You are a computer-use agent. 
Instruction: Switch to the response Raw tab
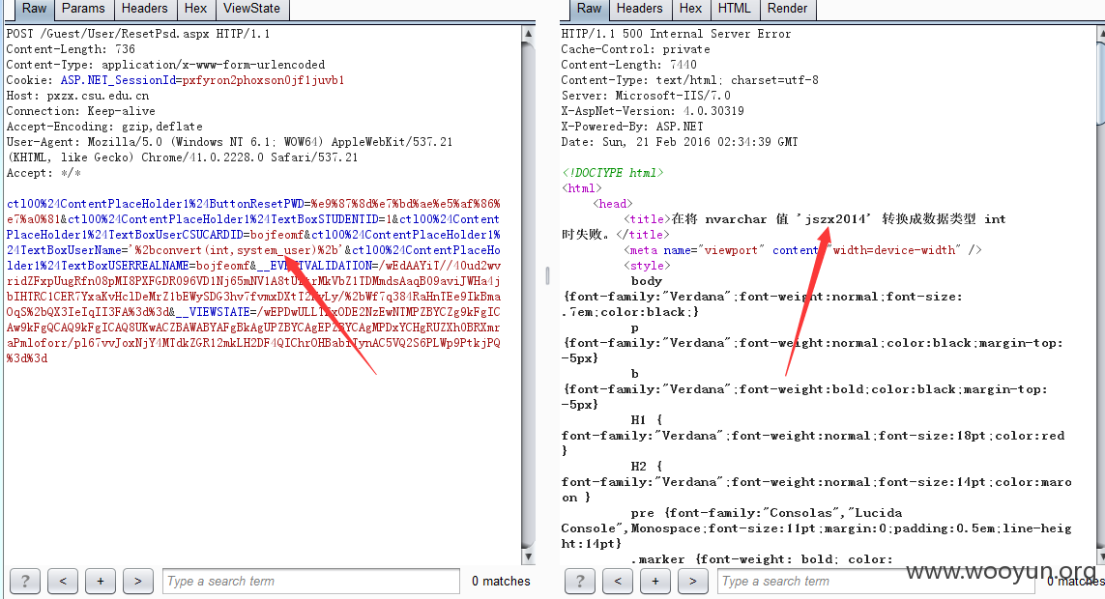pyautogui.click(x=589, y=9)
